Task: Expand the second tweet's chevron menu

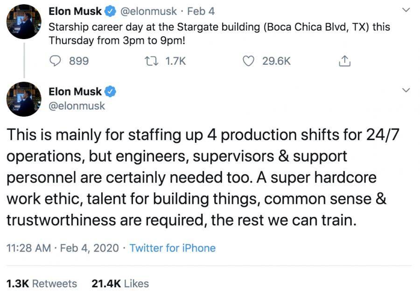Action: pyautogui.click(x=406, y=90)
